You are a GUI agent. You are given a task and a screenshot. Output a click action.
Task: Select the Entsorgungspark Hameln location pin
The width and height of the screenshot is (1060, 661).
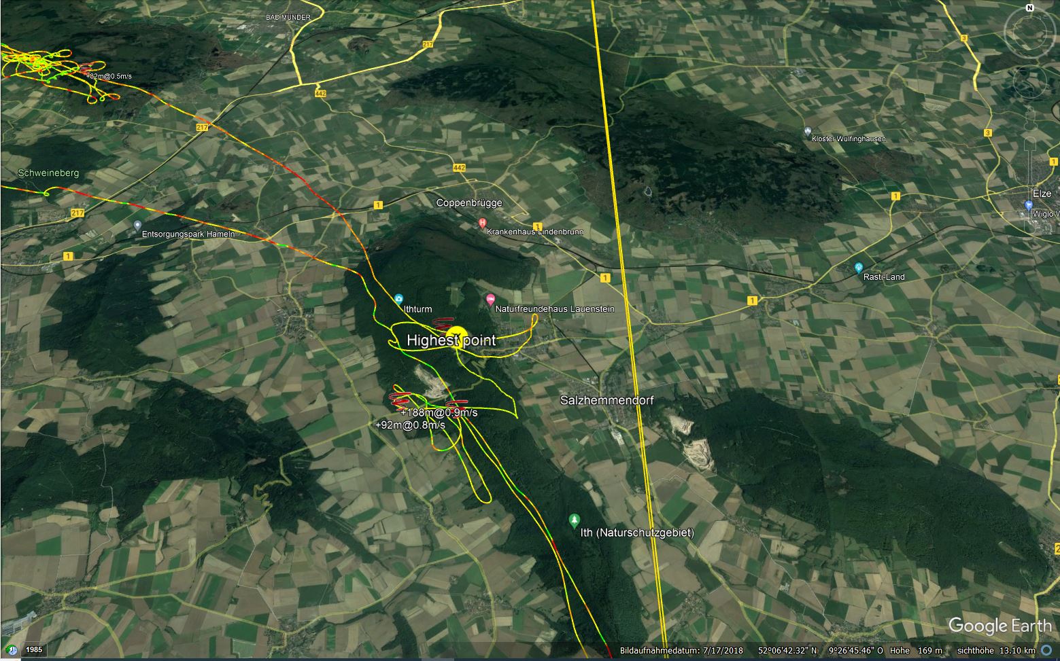coord(137,225)
